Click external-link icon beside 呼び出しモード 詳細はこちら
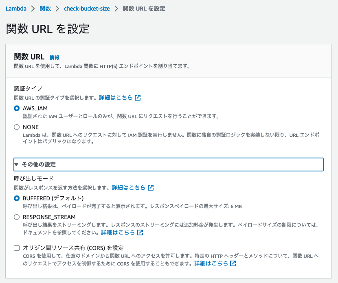The width and height of the screenshot is (338, 283). tap(151, 188)
